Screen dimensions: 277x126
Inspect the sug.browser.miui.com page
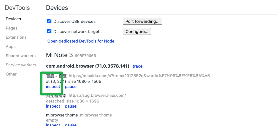click(53, 106)
